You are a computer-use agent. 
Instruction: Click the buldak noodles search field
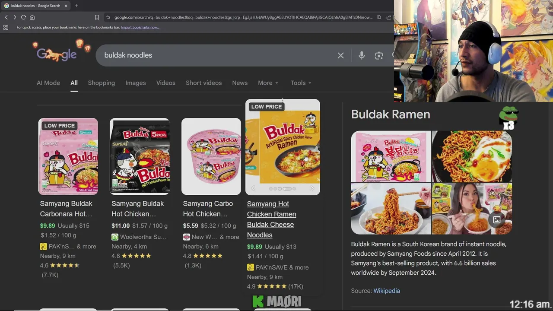pyautogui.click(x=216, y=55)
